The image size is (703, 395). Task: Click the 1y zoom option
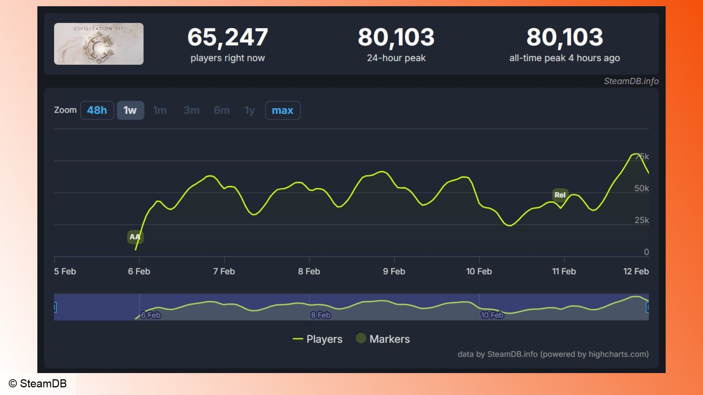(249, 110)
